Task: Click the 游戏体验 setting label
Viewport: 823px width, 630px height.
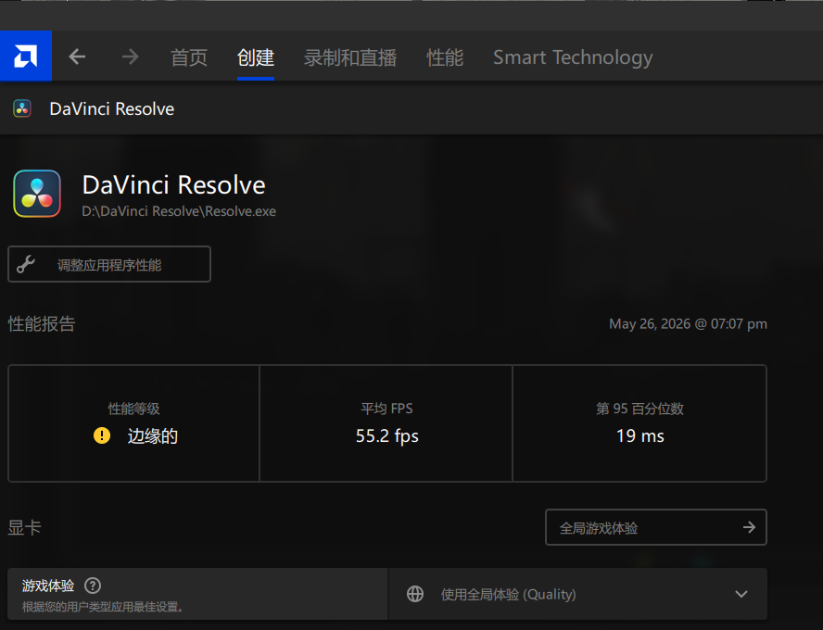Action: (x=48, y=586)
